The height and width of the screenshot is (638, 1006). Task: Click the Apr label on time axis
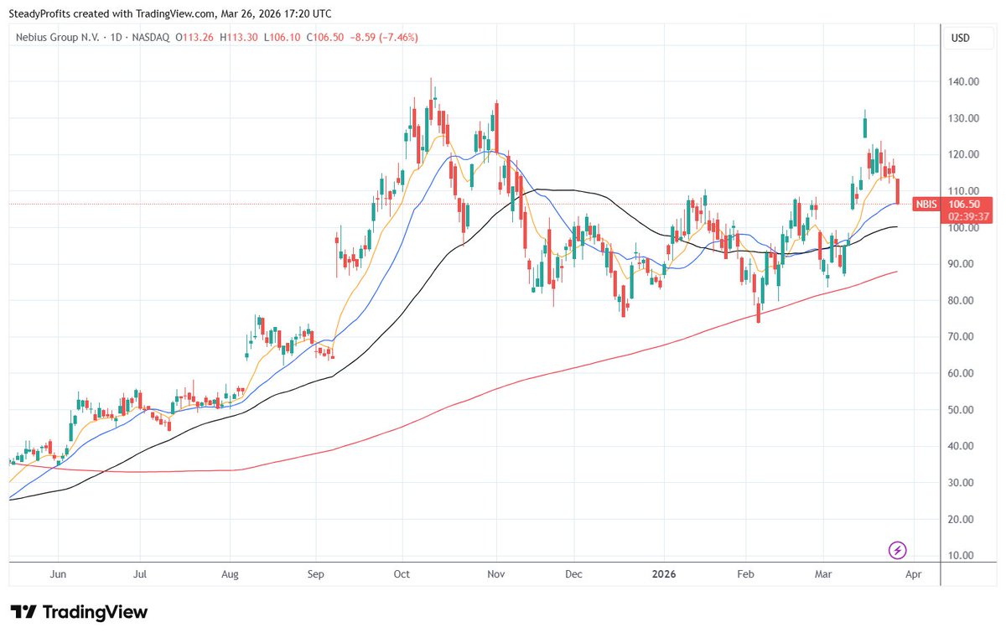click(x=914, y=575)
